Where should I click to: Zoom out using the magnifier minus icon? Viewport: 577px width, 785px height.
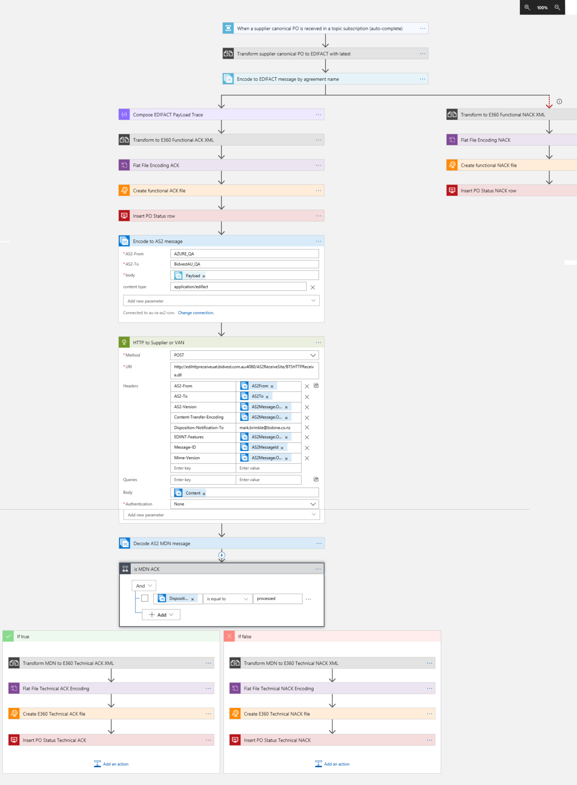point(557,7)
